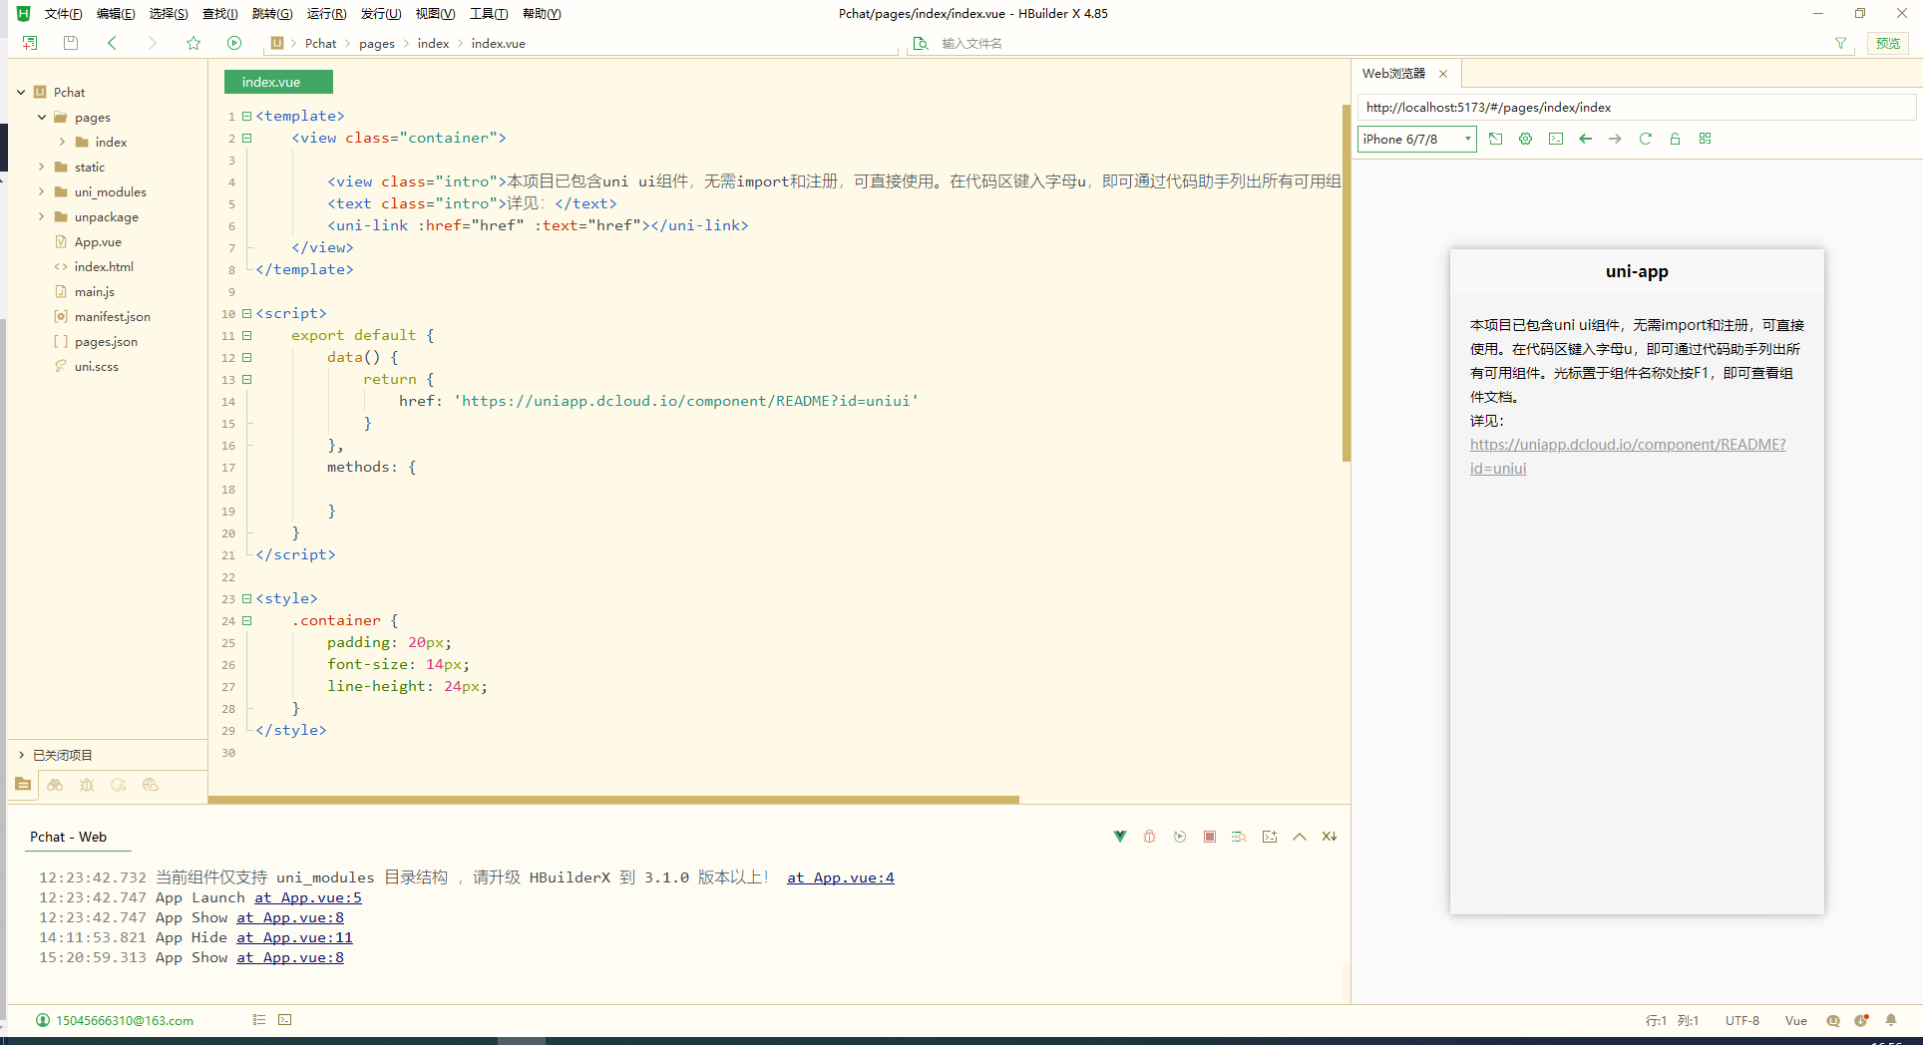Toggle the lock icon in browser toolbar
Screen dimensions: 1923x1045
click(1676, 139)
